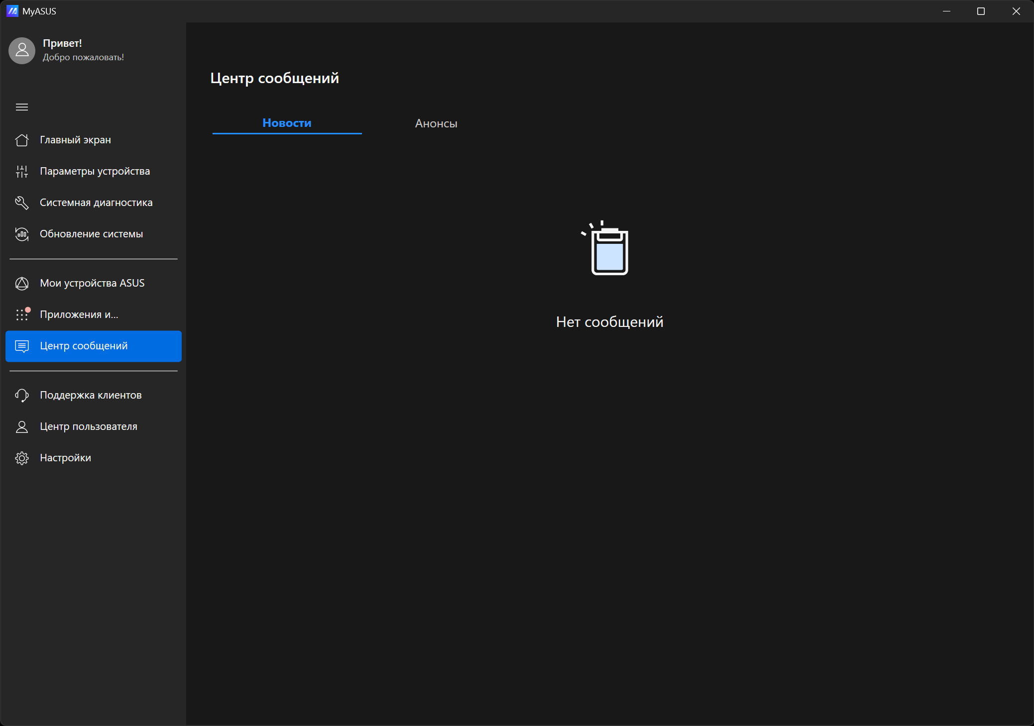Click the Обновление системы refresh icon
Screen dimensions: 1034x726
(22, 234)
